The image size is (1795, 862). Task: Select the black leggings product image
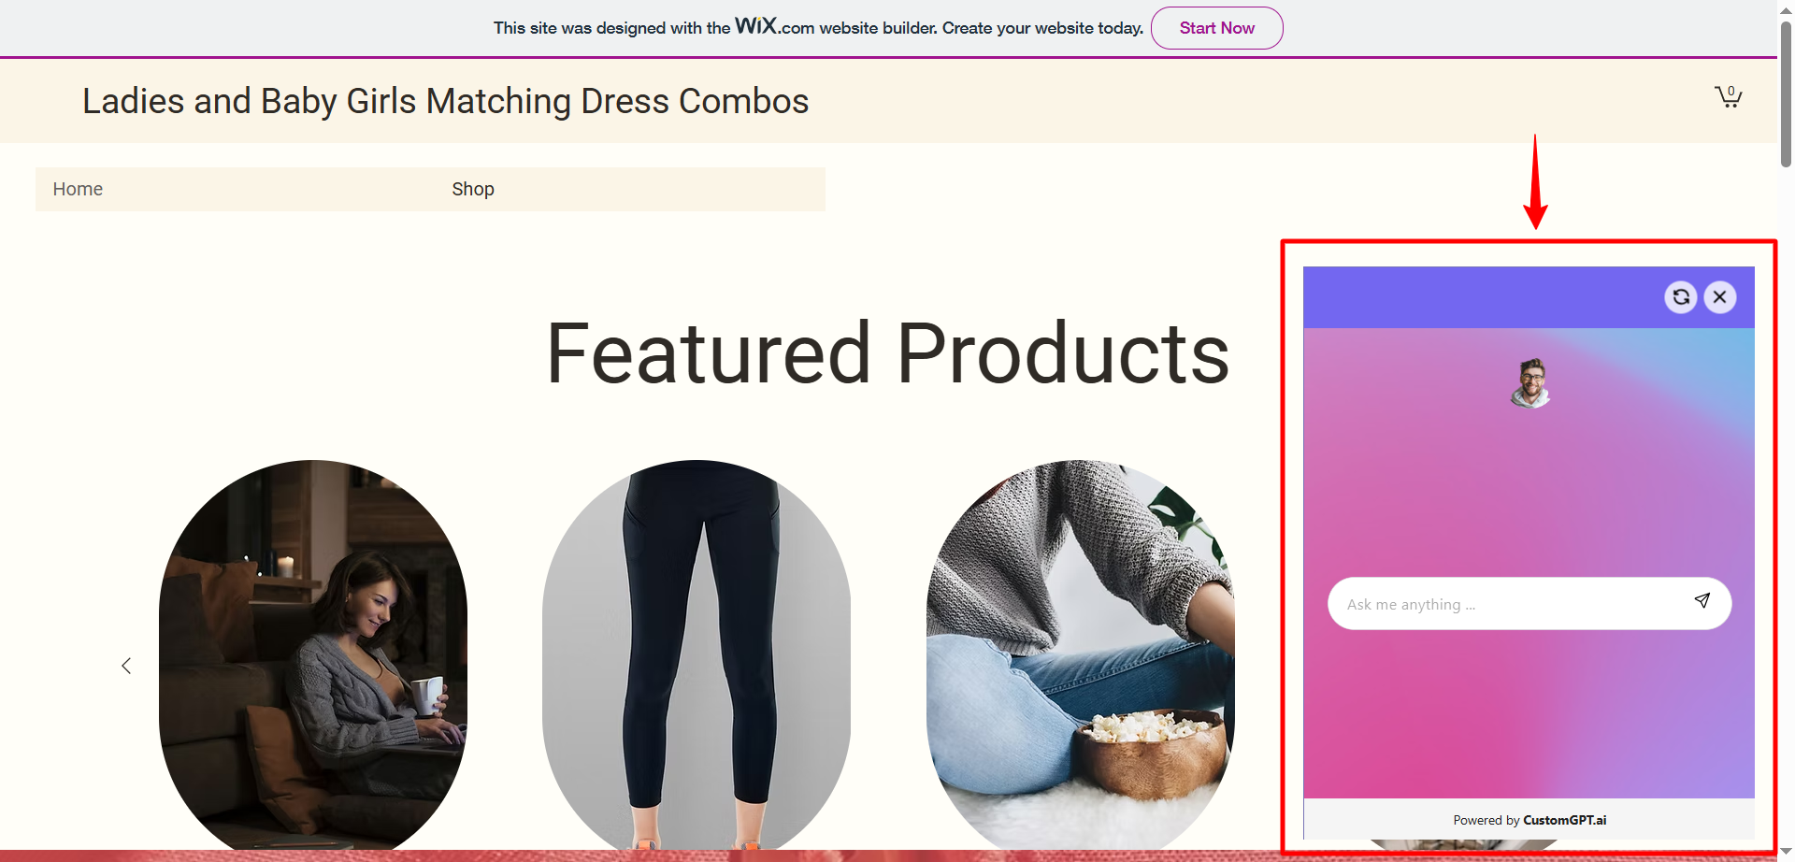696,654
